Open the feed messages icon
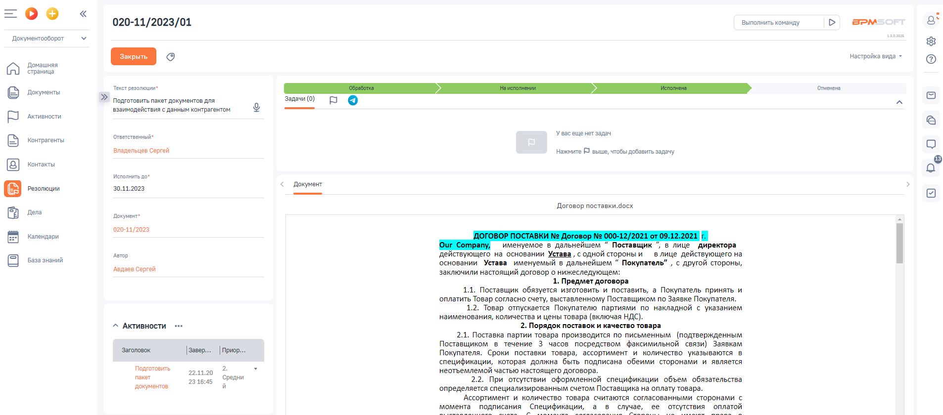 click(x=931, y=144)
